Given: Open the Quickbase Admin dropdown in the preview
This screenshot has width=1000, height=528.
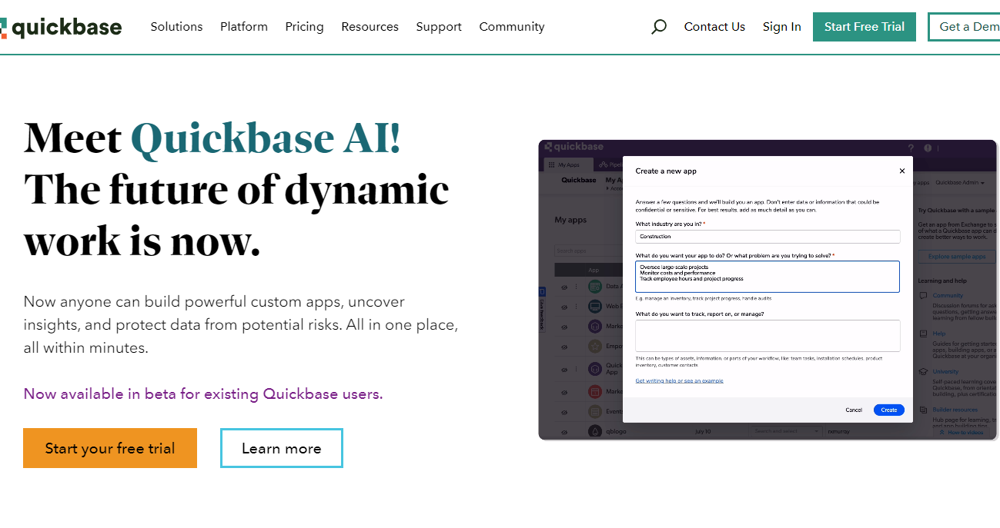Looking at the screenshot, I should point(959,183).
